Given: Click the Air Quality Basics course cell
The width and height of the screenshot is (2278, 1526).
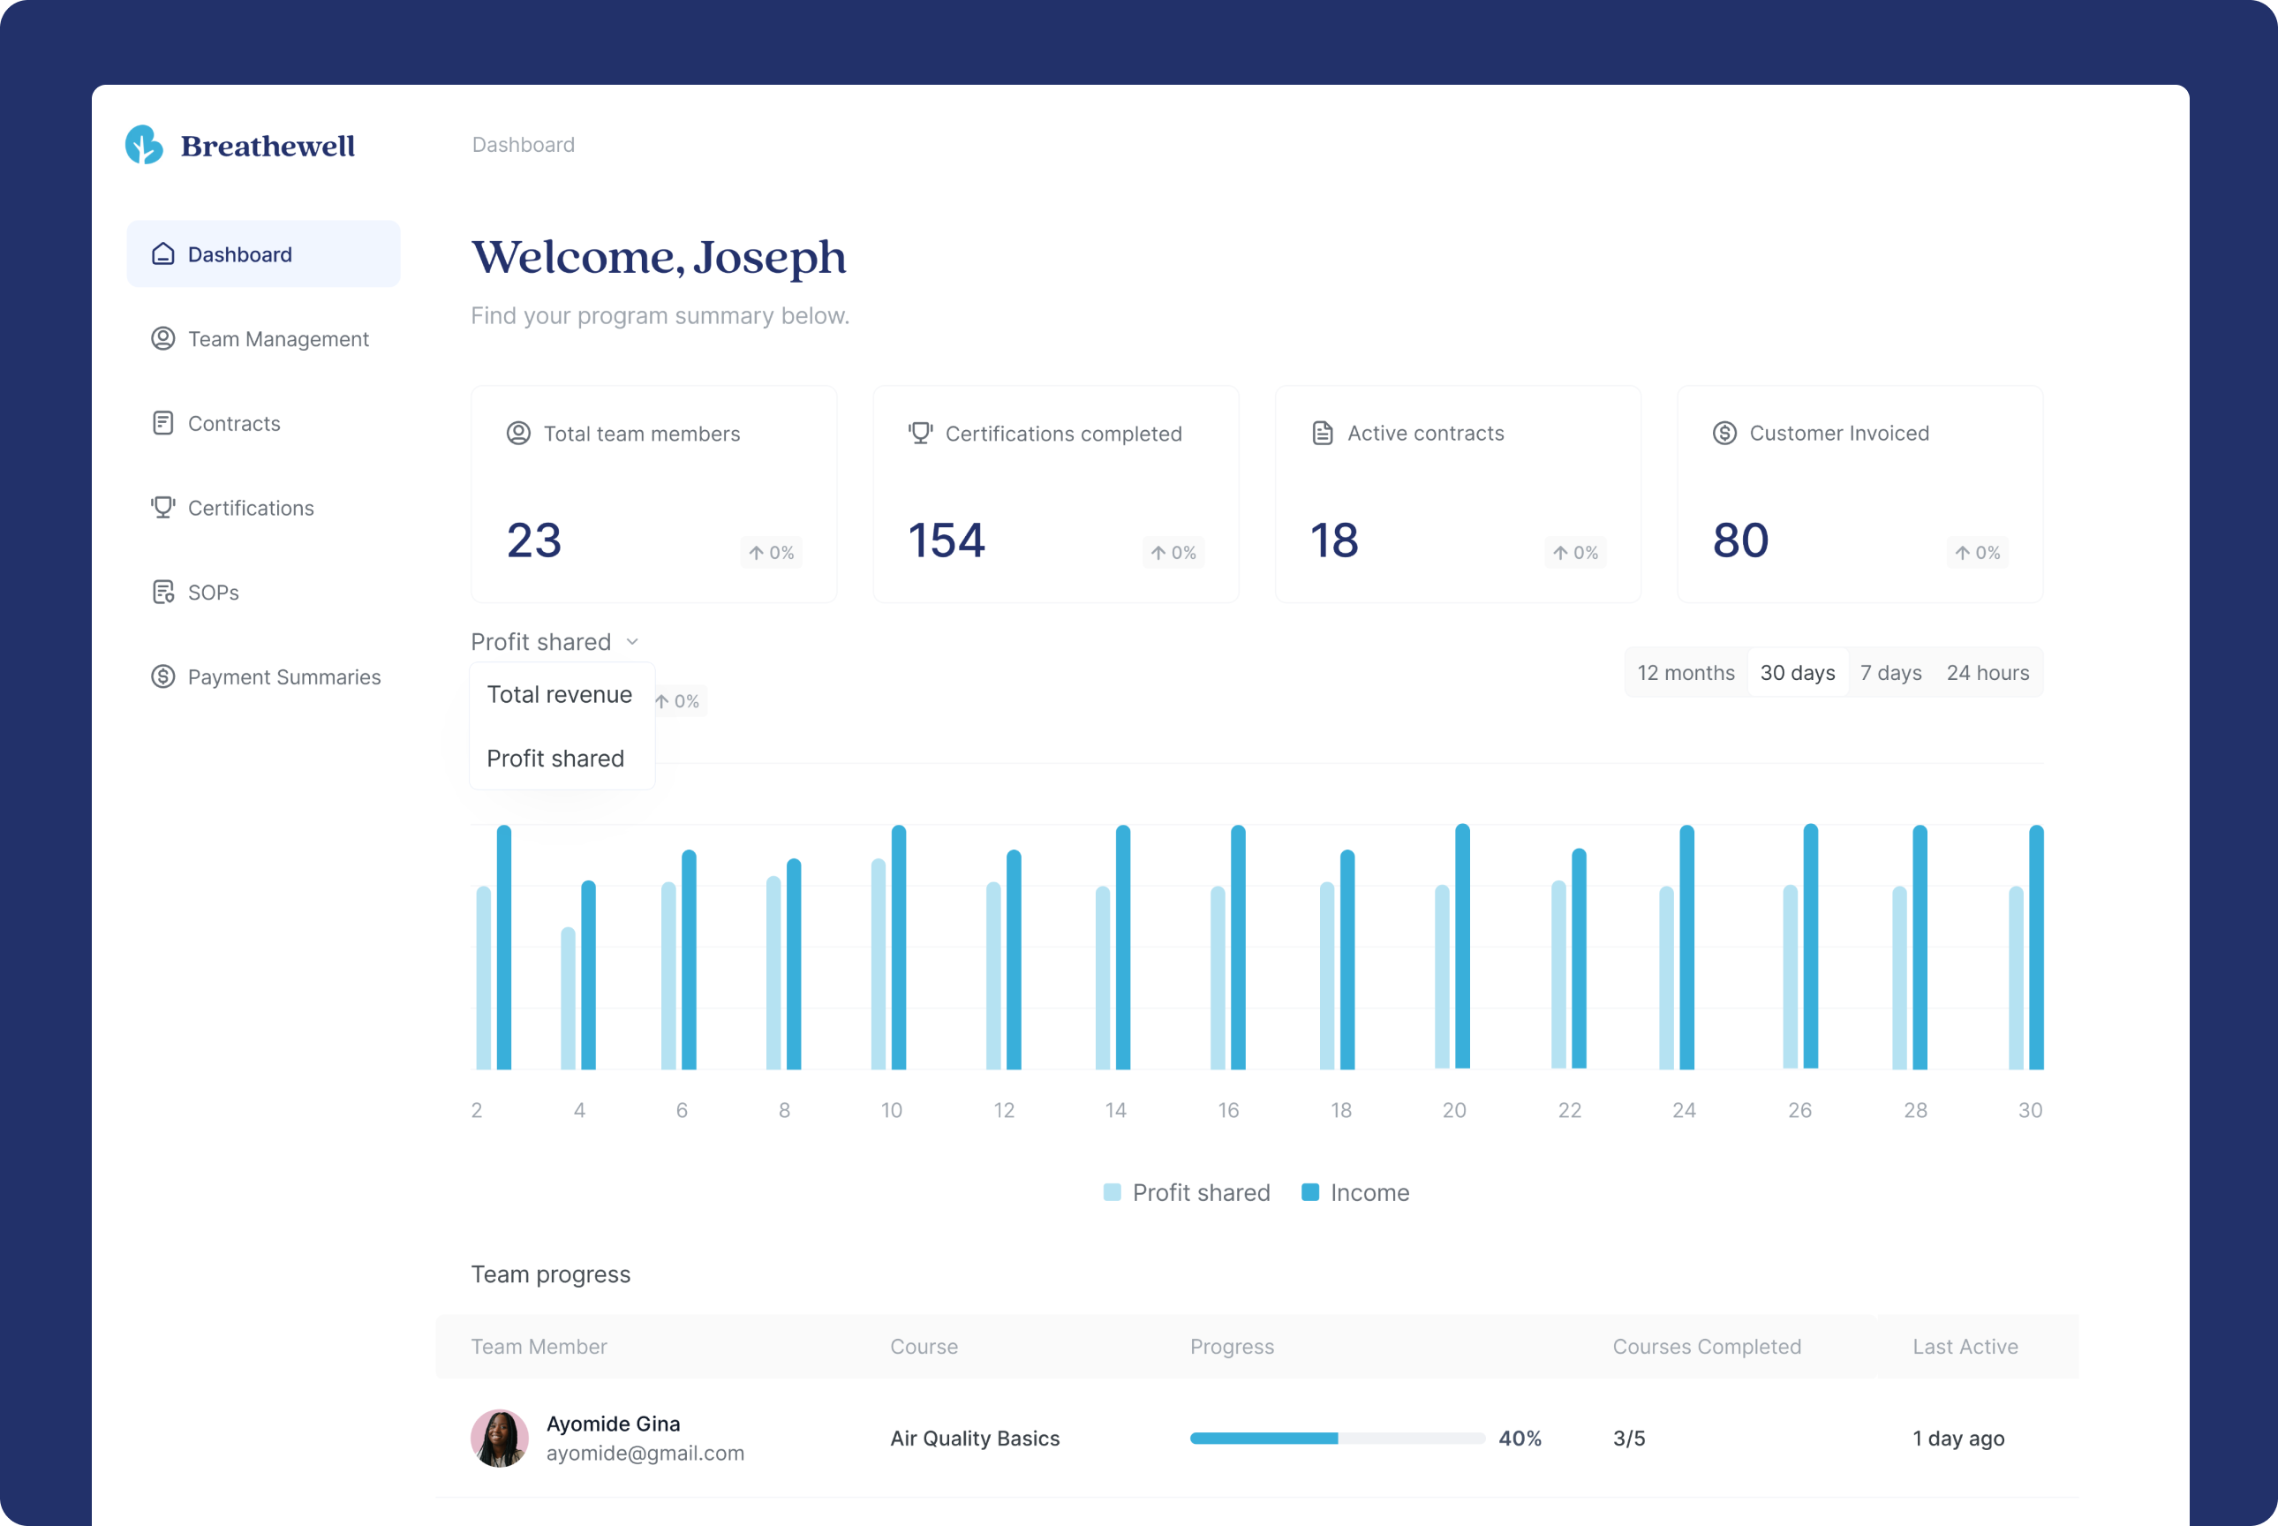Looking at the screenshot, I should [x=974, y=1439].
